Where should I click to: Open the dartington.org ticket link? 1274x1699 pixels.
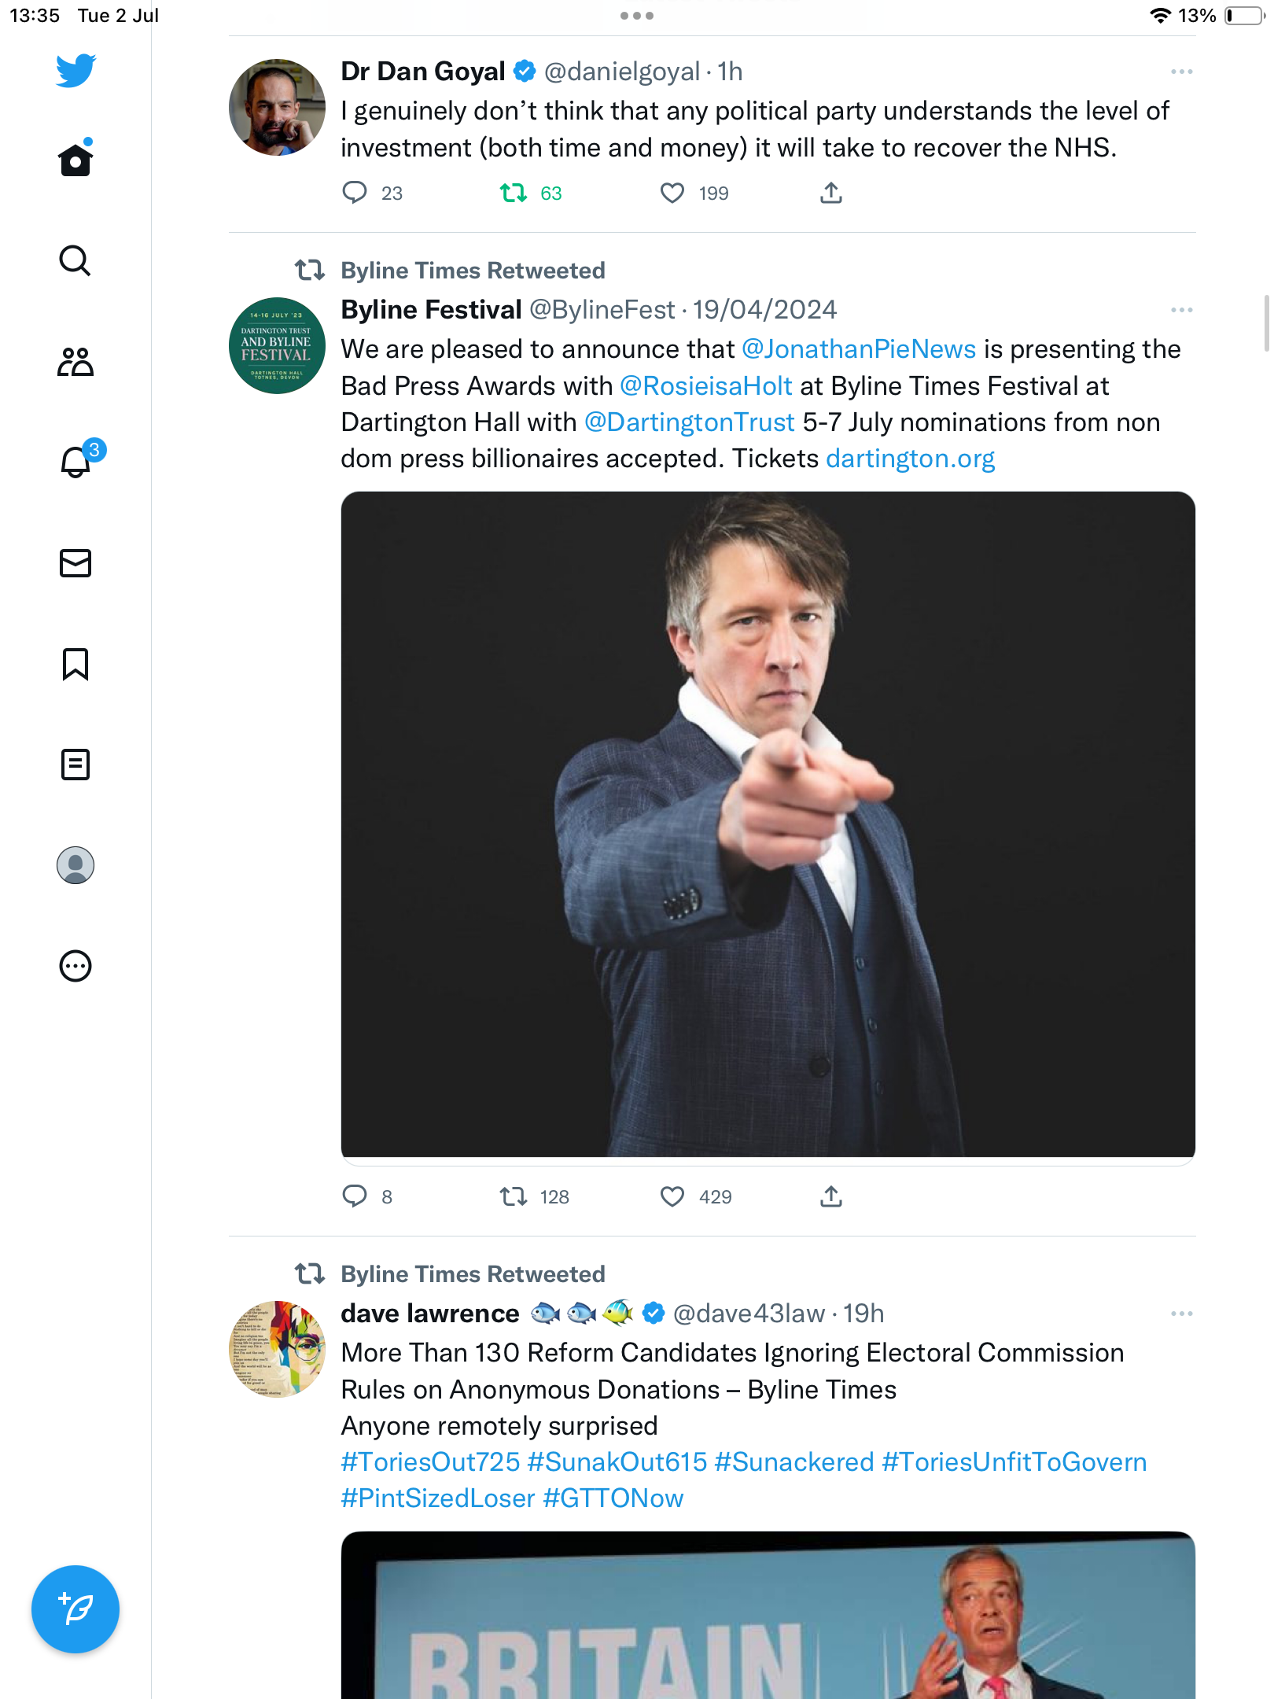pyautogui.click(x=910, y=459)
